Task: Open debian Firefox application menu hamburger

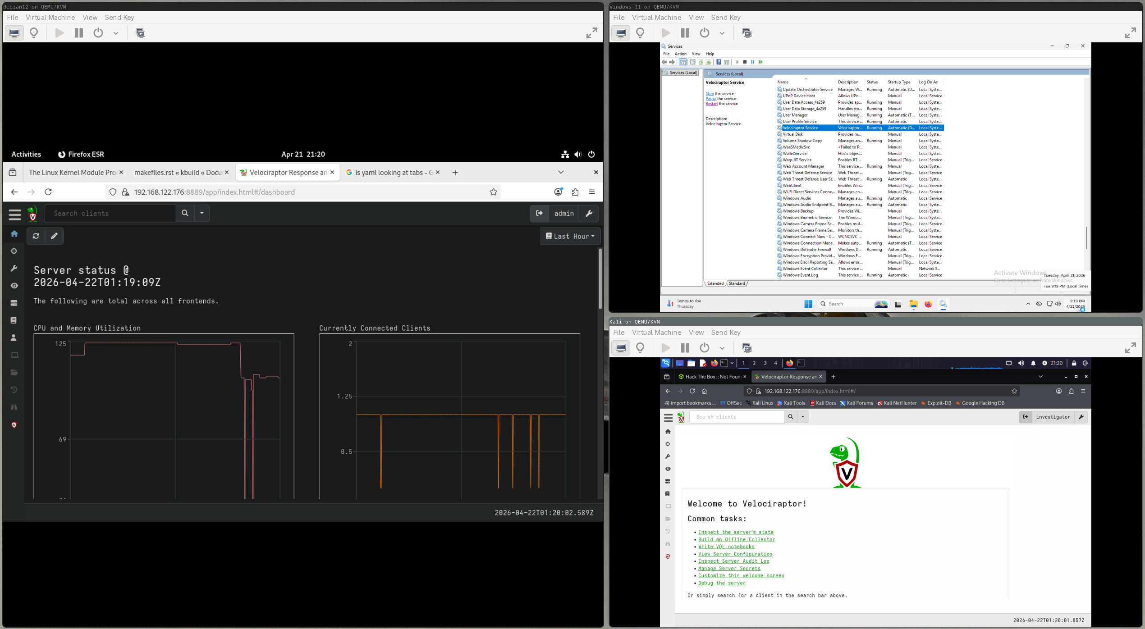Action: (592, 192)
